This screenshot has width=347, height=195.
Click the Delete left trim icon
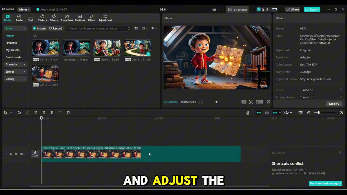tap(44, 113)
